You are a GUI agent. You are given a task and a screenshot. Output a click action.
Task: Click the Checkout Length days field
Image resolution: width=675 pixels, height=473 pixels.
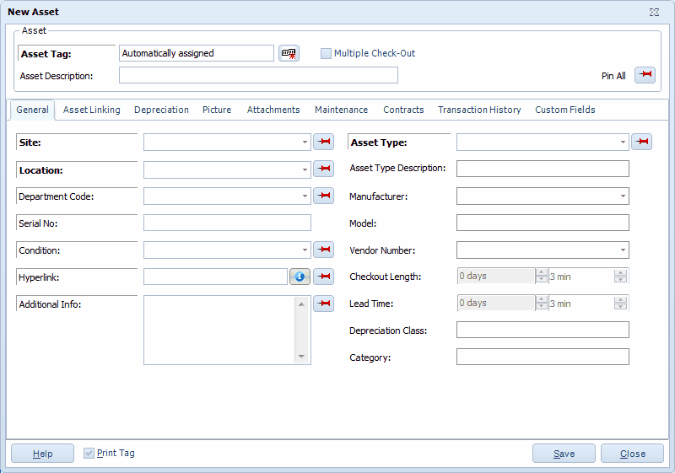496,276
